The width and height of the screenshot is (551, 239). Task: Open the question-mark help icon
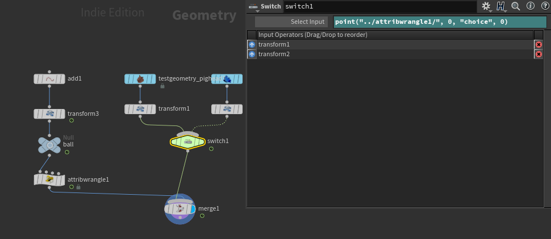[x=545, y=6]
